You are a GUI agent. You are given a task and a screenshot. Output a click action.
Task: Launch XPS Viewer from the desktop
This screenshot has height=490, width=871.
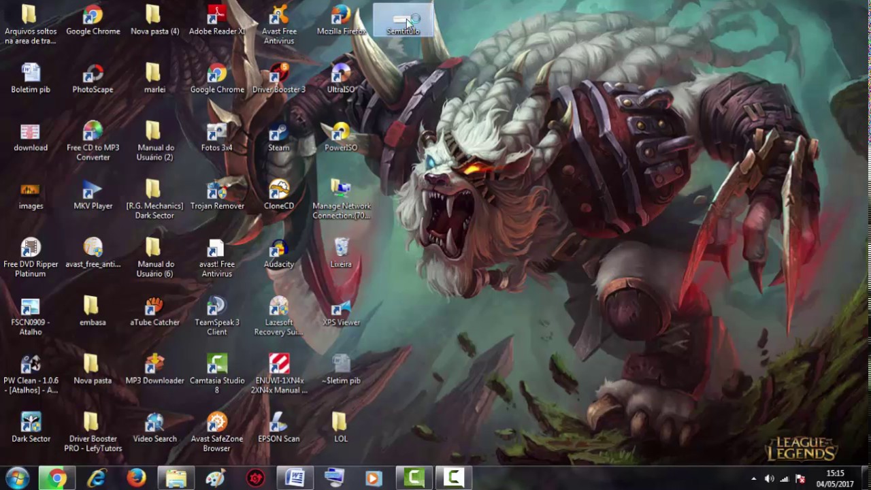point(341,311)
